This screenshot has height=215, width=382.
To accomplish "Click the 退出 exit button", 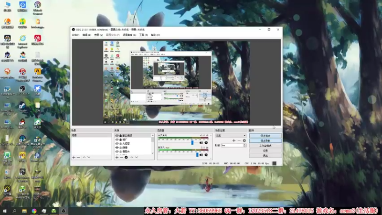I will (x=265, y=156).
